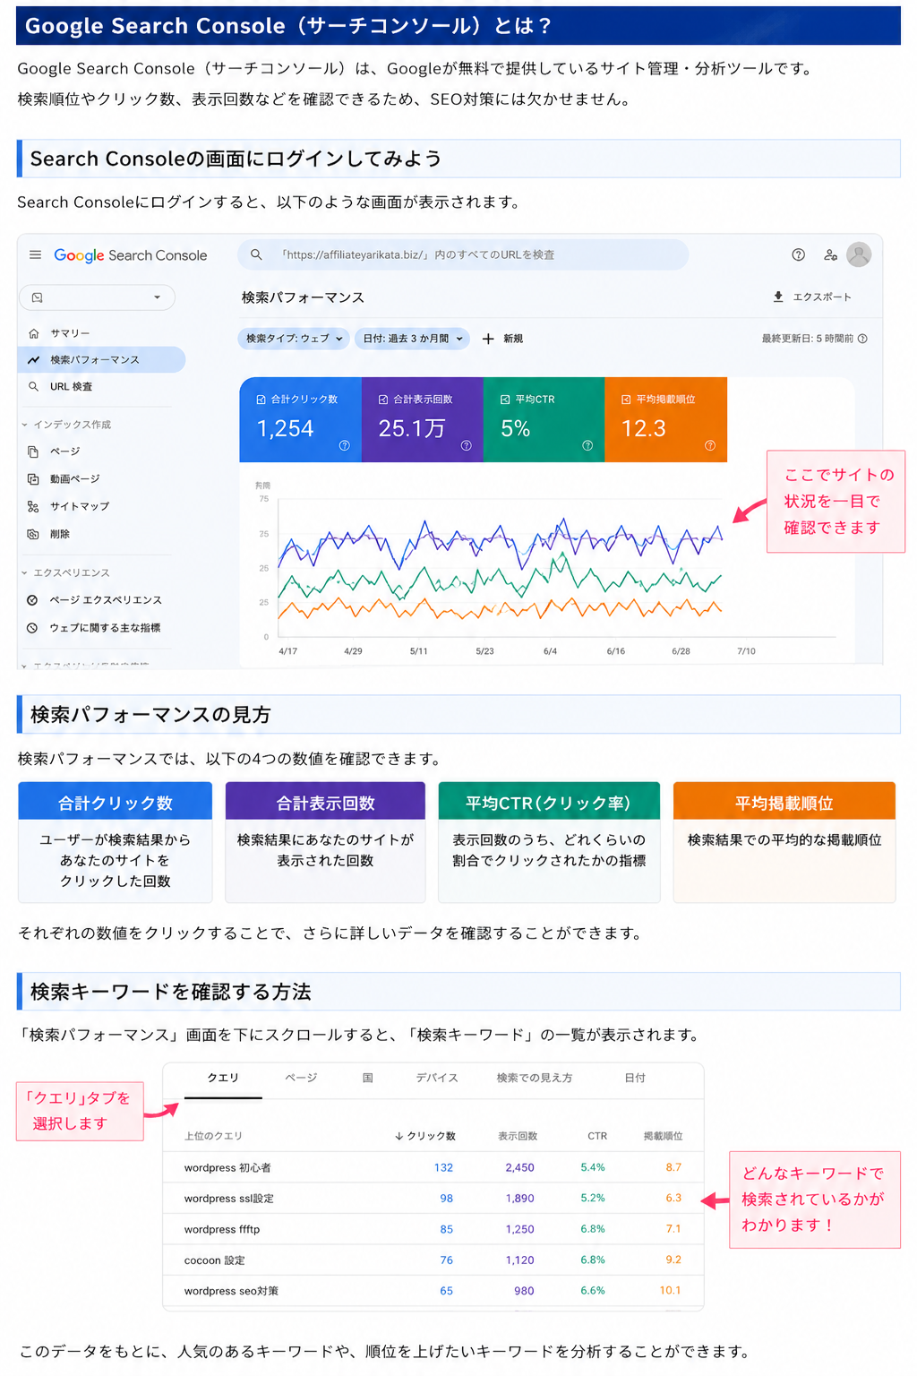Click the 132 clicks value
917x1376 pixels.
[x=443, y=1167]
